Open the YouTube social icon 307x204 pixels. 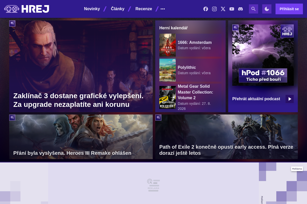(232, 9)
